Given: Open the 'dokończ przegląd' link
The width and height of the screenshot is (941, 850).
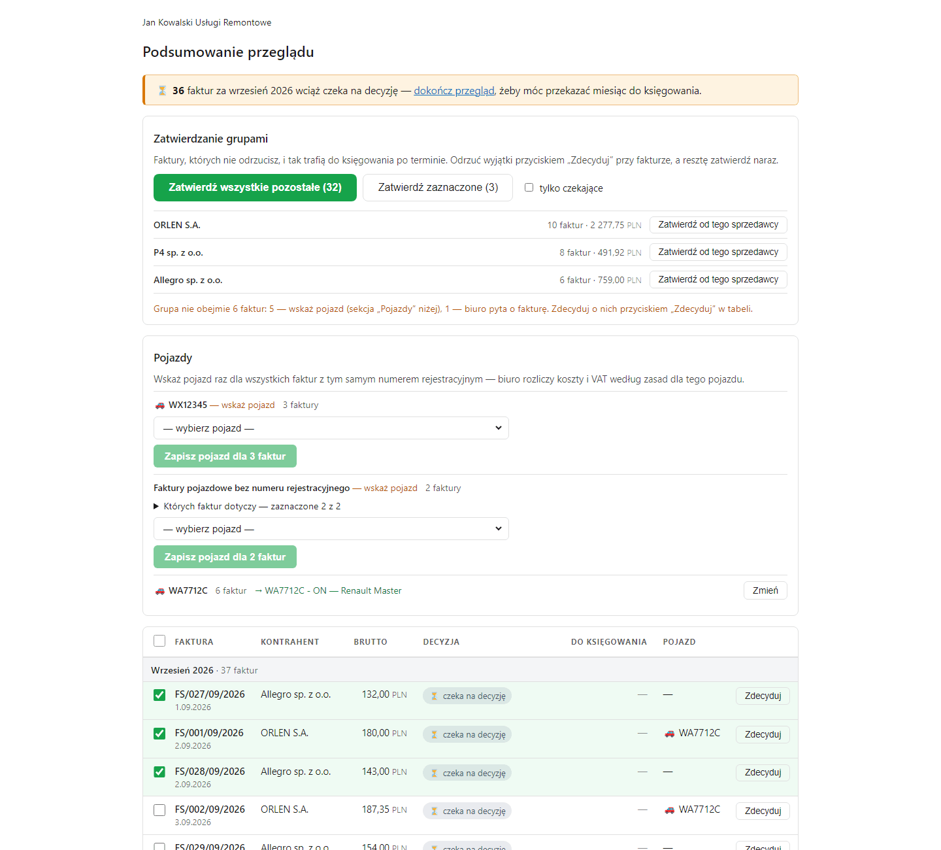Looking at the screenshot, I should pyautogui.click(x=454, y=91).
